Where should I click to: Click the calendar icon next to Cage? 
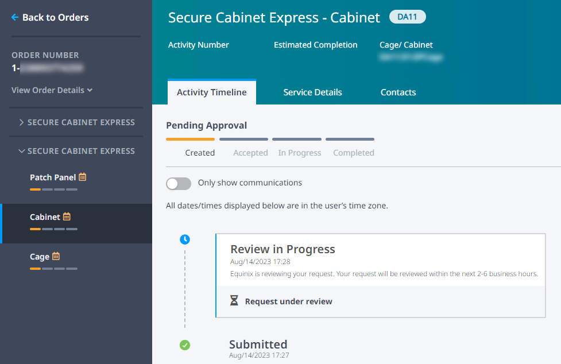[x=56, y=257]
